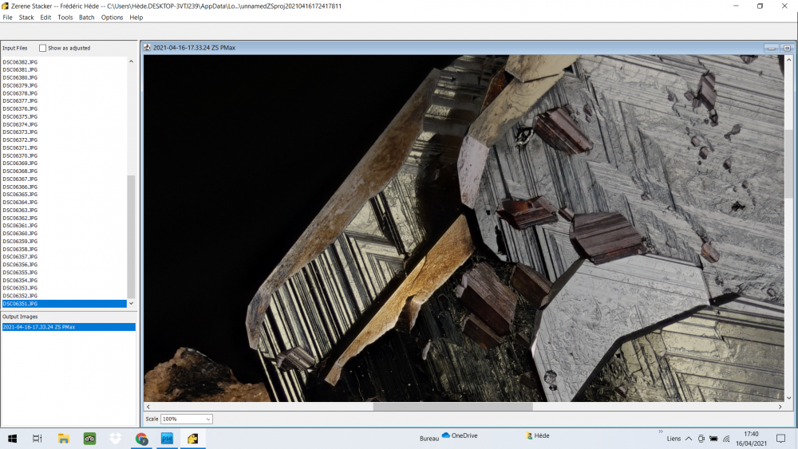Click the Zerene Stacker taskbar icon
The height and width of the screenshot is (449, 798).
pyautogui.click(x=192, y=438)
